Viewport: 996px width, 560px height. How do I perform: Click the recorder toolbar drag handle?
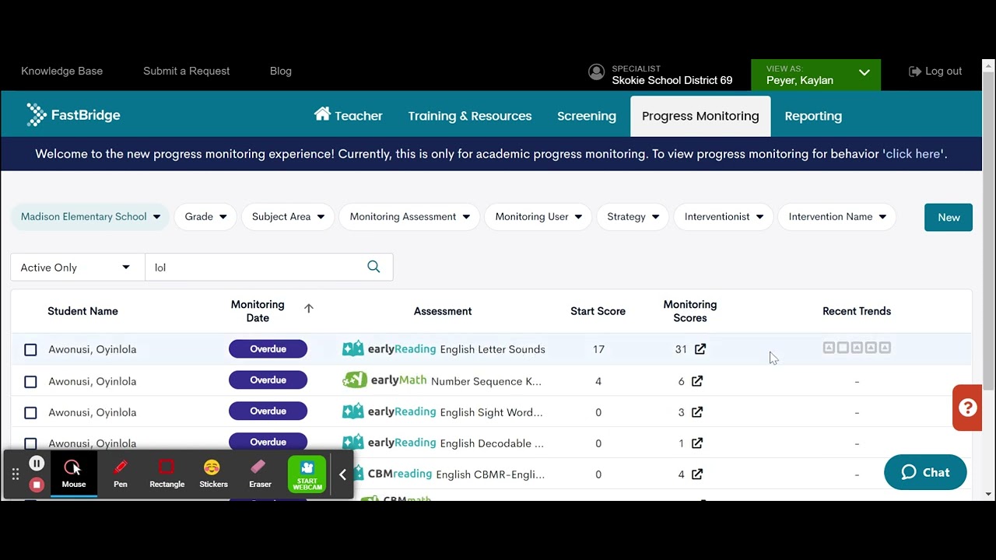[15, 474]
